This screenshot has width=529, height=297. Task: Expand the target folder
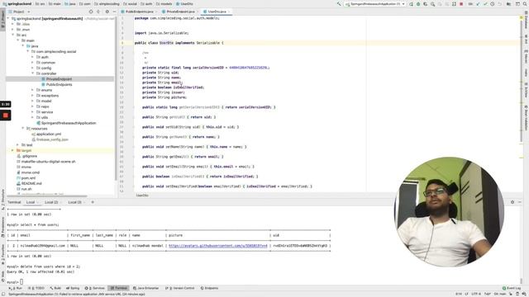tap(13, 150)
